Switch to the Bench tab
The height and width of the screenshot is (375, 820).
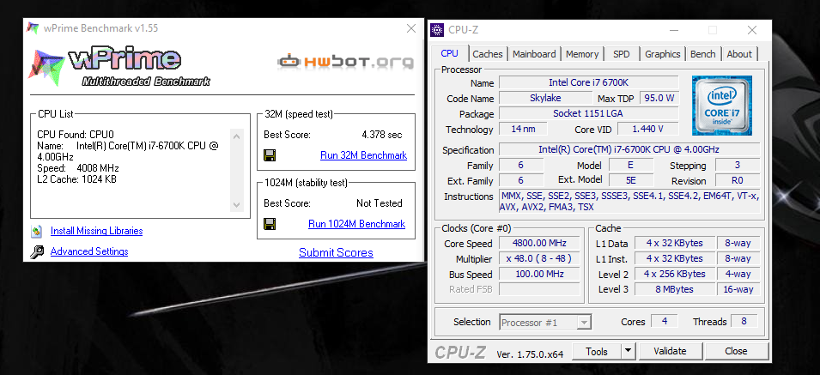point(703,54)
